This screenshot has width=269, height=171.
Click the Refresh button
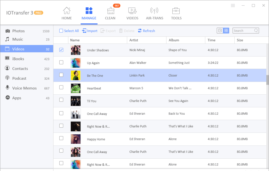pos(146,31)
